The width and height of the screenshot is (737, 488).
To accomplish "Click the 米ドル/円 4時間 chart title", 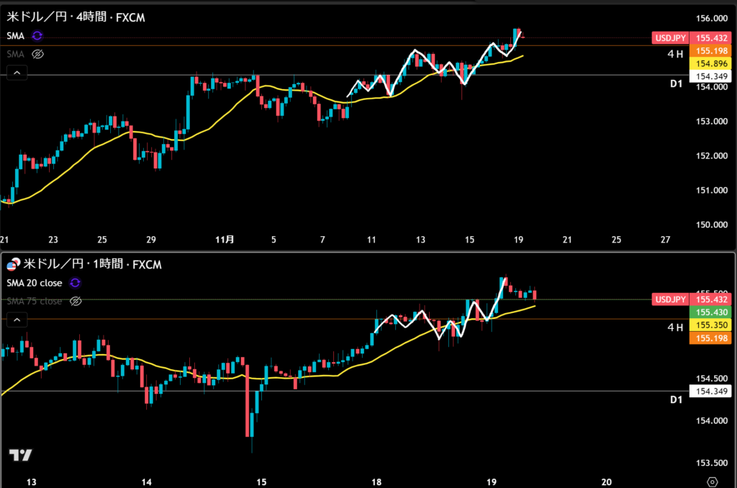I will tap(76, 17).
